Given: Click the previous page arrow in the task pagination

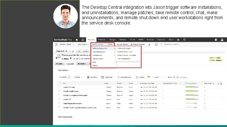Looking at the screenshot, I should pos(161,77).
